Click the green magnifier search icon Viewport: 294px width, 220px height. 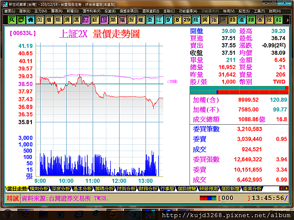point(12,20)
